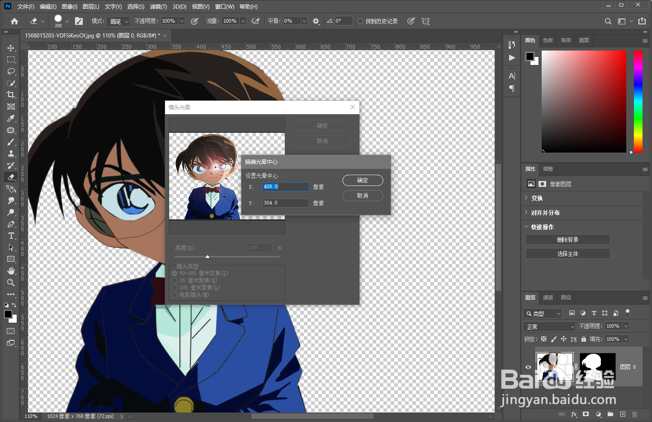The image size is (652, 422).
Task: Switch to the 色板 tab
Action: pyautogui.click(x=548, y=40)
